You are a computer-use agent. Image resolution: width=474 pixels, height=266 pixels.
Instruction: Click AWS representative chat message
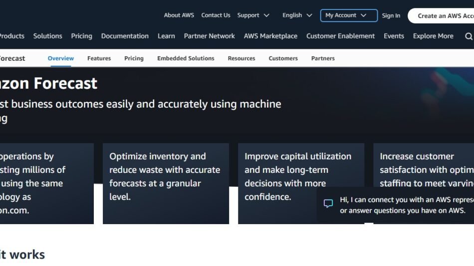407,205
